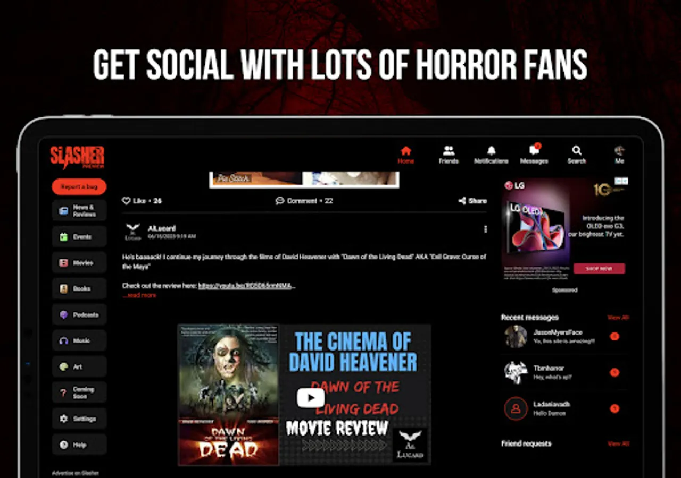Click Tbnhorror's avatar in messages
Screen dimensions: 681x478
pyautogui.click(x=516, y=373)
